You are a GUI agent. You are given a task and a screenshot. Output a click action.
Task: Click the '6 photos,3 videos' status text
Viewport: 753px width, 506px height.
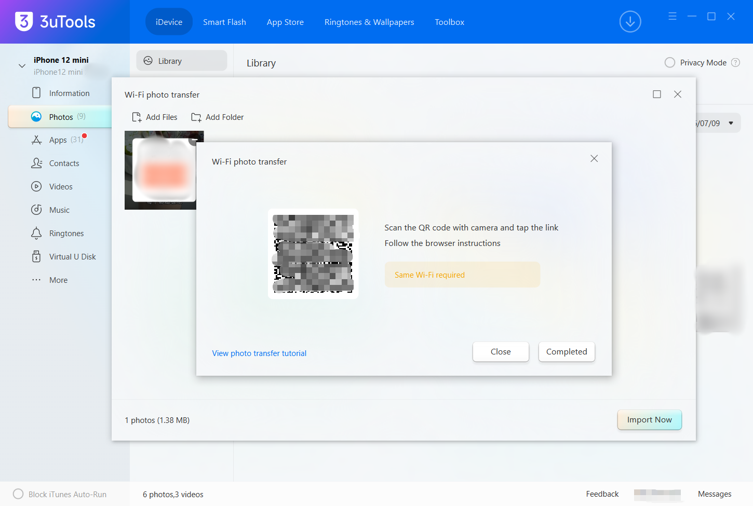(173, 495)
